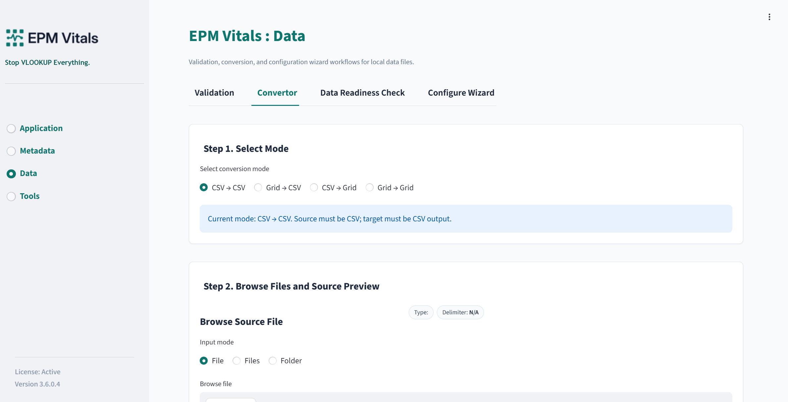Switch to the Validation tab
The width and height of the screenshot is (788, 402).
coord(214,93)
